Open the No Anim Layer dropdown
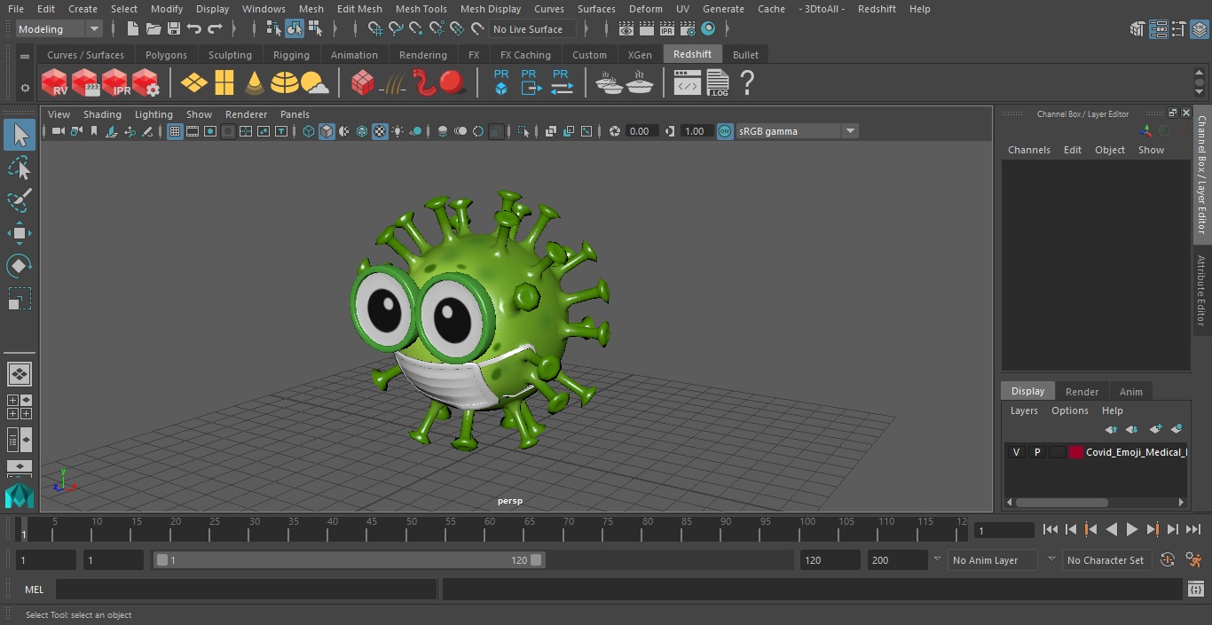 pos(994,560)
